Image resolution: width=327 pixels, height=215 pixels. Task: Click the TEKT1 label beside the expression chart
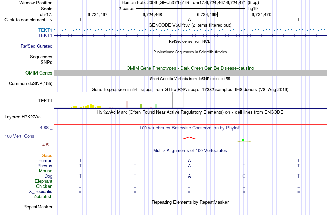coord(45,101)
